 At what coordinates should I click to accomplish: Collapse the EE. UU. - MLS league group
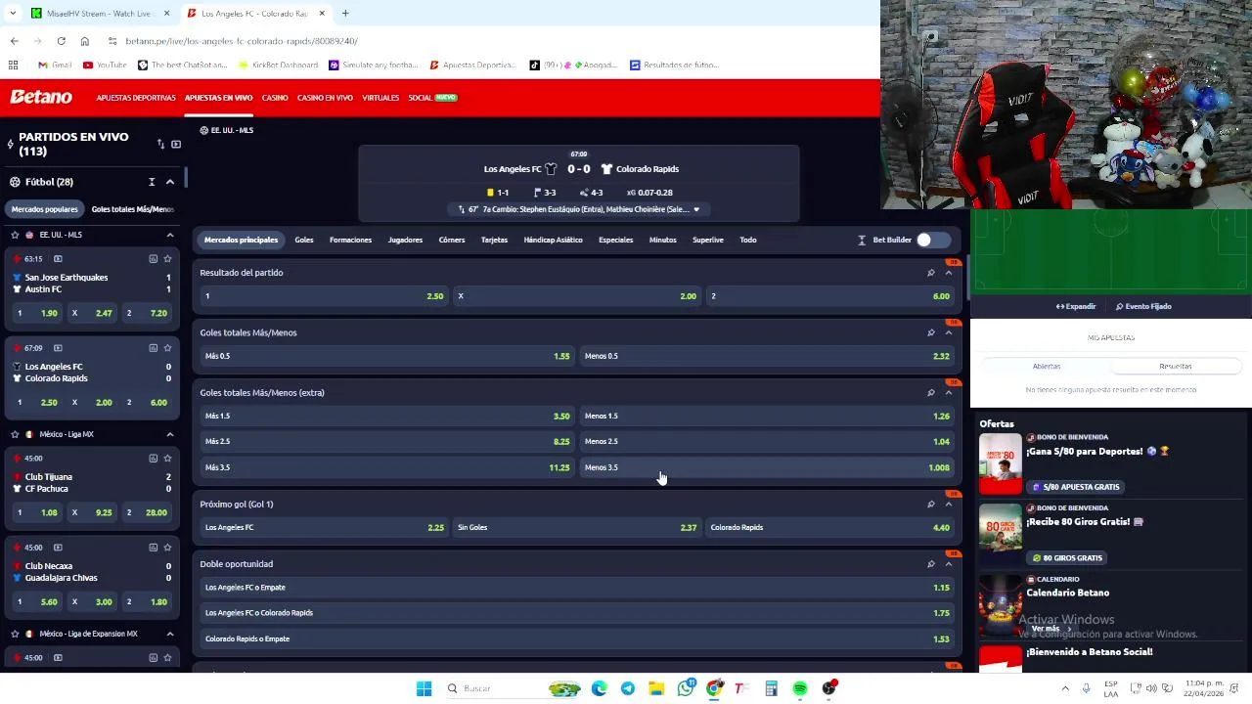click(170, 235)
